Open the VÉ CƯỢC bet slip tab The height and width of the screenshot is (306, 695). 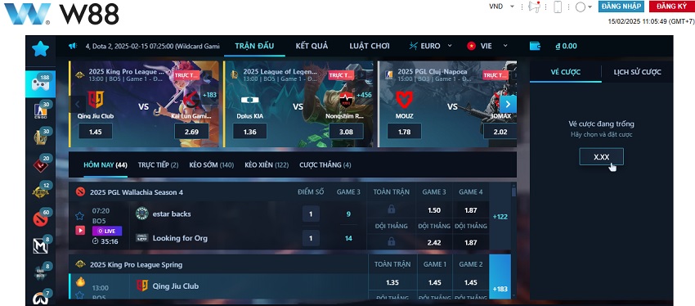point(566,72)
